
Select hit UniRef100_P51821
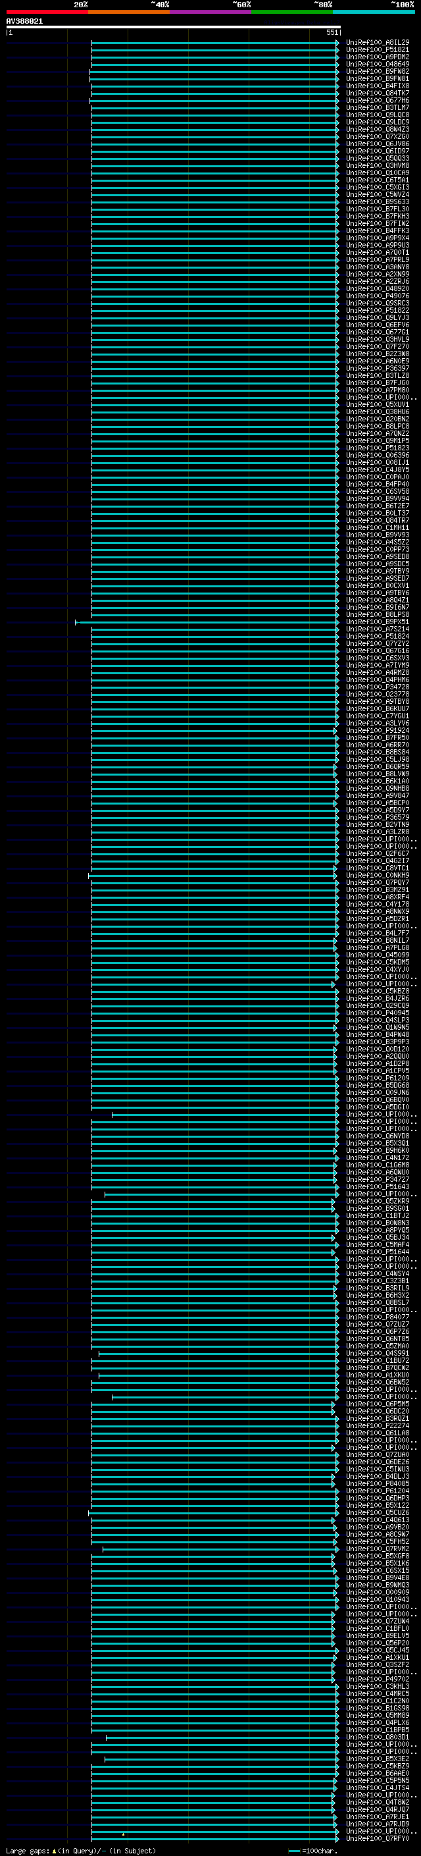(x=377, y=50)
